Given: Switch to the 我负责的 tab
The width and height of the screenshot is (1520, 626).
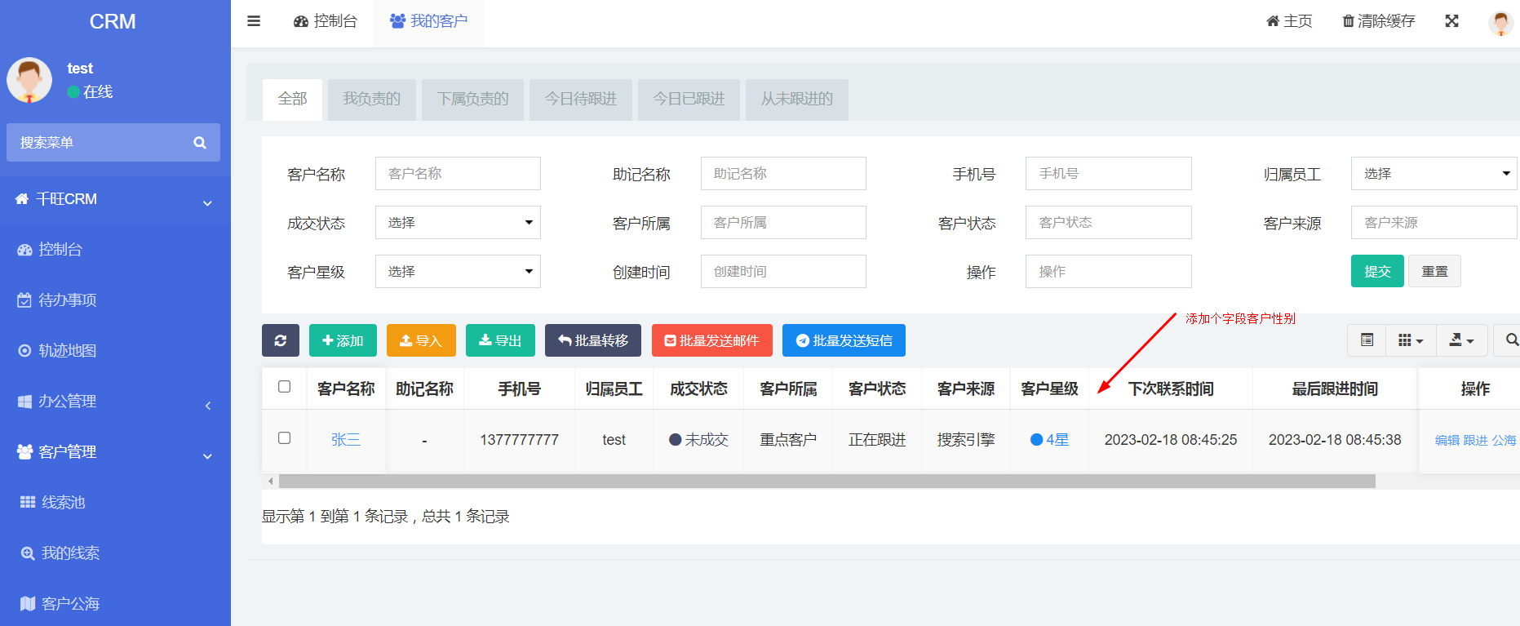Looking at the screenshot, I should tap(372, 100).
